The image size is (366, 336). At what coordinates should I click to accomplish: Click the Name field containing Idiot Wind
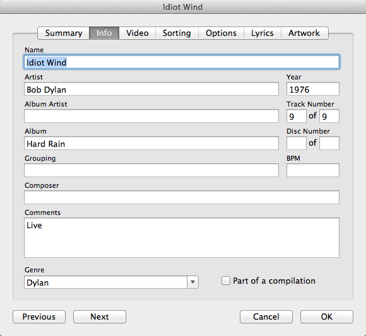coord(182,62)
